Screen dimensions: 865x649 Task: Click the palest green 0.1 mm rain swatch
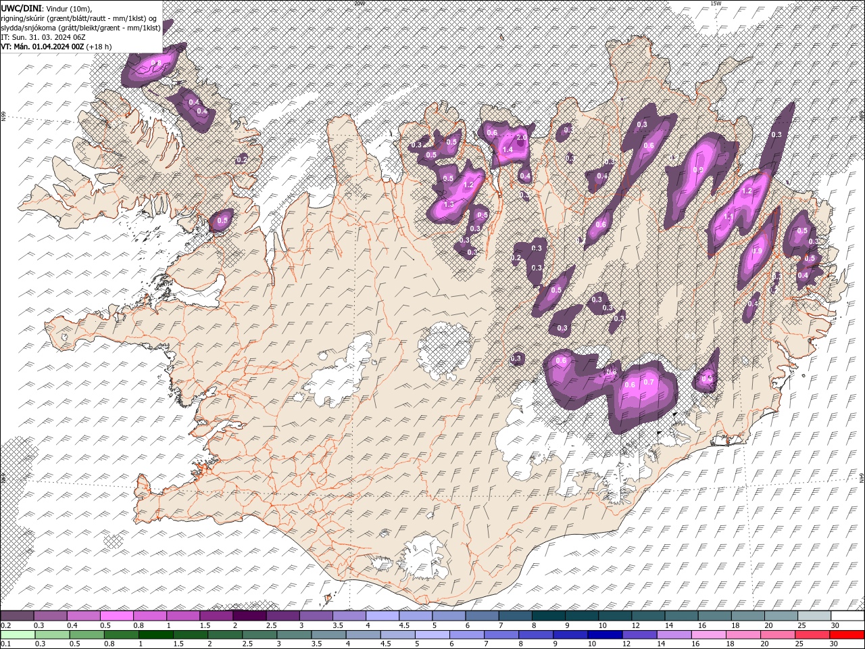pos(18,635)
